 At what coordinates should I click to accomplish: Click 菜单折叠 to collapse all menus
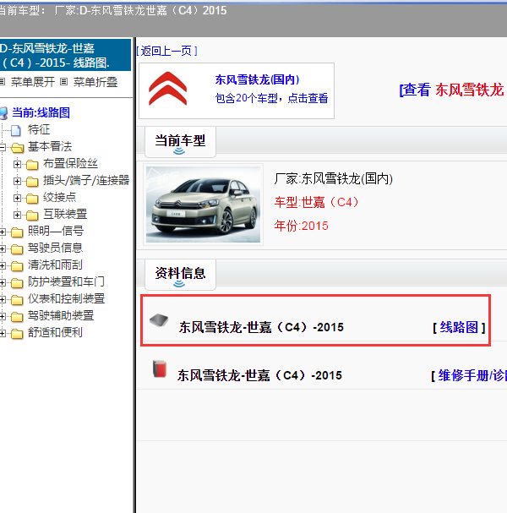[x=95, y=82]
